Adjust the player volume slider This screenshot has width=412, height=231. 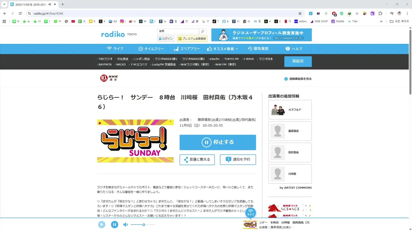coord(143,225)
